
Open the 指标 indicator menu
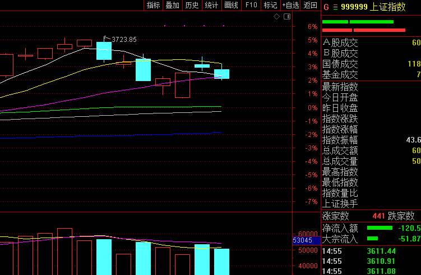(x=153, y=5)
